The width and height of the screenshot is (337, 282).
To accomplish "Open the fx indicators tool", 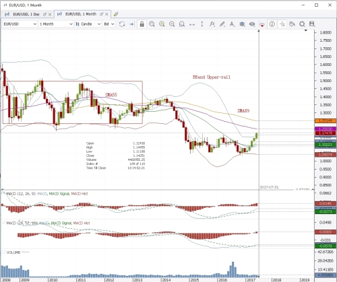I will (212, 24).
